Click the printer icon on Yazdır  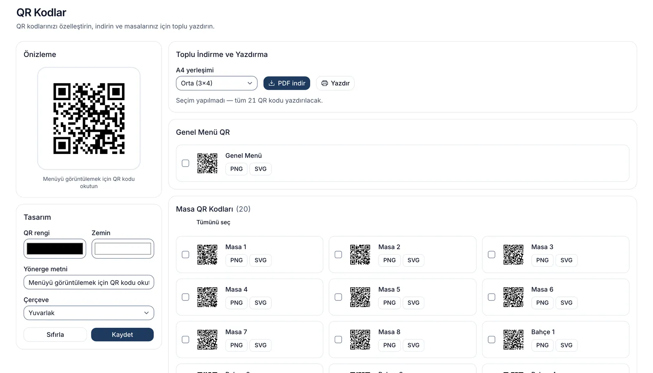(324, 83)
